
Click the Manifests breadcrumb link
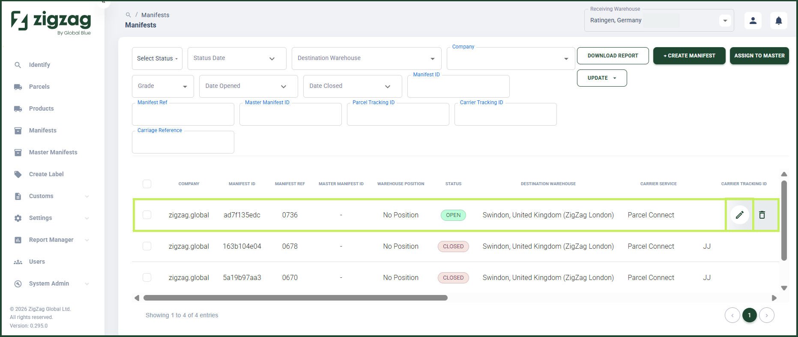click(155, 15)
